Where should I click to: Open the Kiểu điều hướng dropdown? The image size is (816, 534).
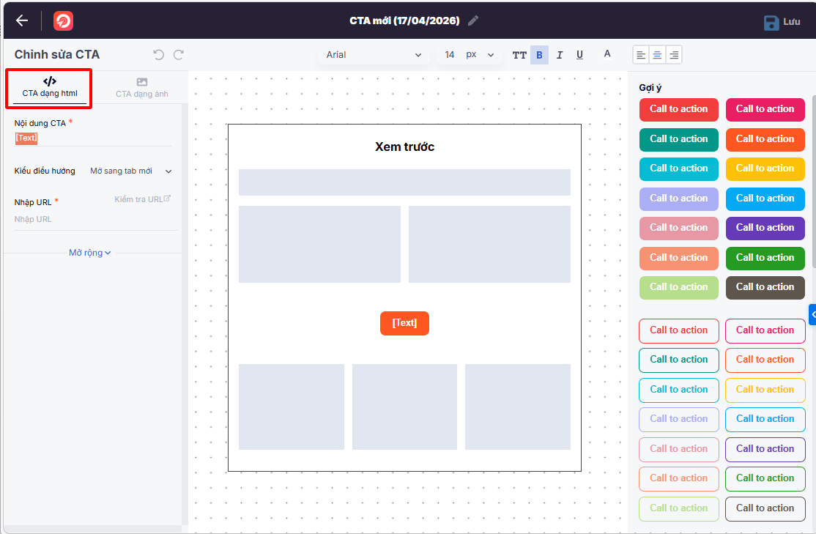coord(130,171)
